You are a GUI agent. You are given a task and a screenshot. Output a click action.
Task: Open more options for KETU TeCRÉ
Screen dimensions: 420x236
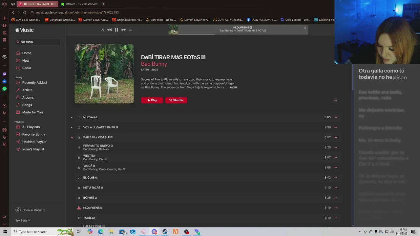click(335, 188)
